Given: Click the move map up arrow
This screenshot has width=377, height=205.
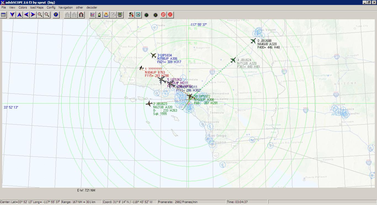Looking at the screenshot, I should coord(19,15).
